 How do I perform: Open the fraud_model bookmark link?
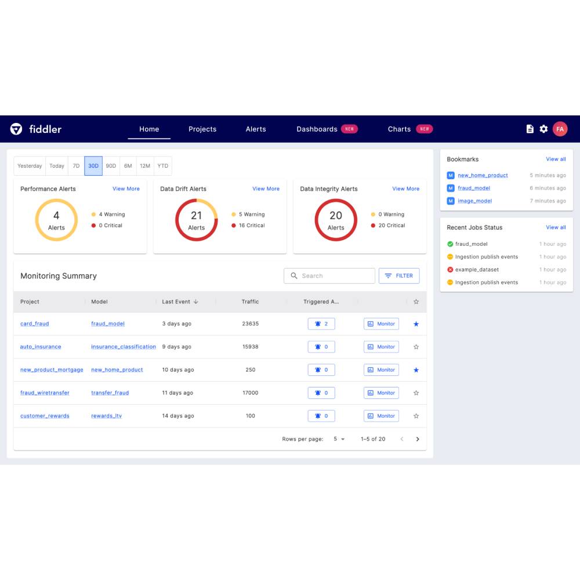click(x=474, y=188)
